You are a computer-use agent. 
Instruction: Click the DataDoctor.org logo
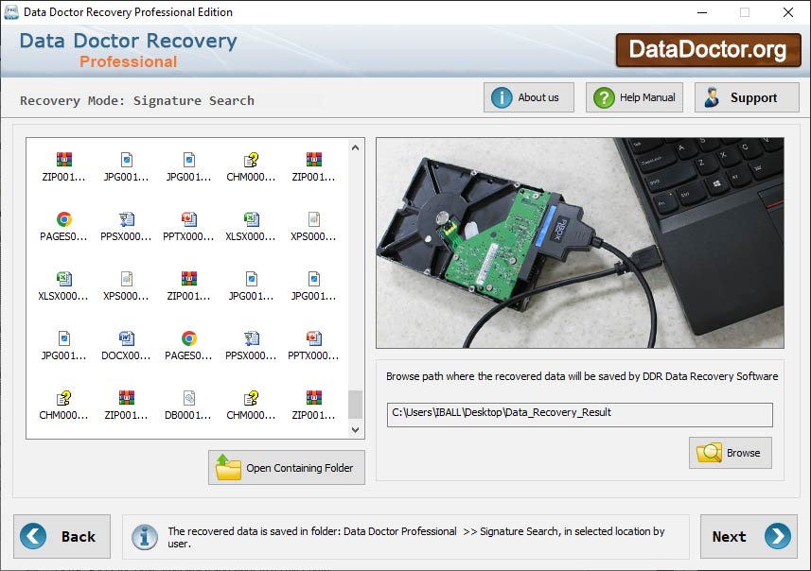(709, 49)
